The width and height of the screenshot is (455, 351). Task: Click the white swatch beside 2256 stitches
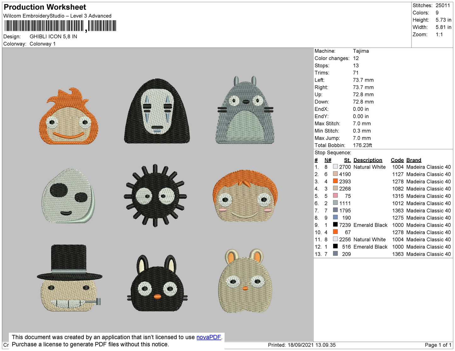coord(335,239)
